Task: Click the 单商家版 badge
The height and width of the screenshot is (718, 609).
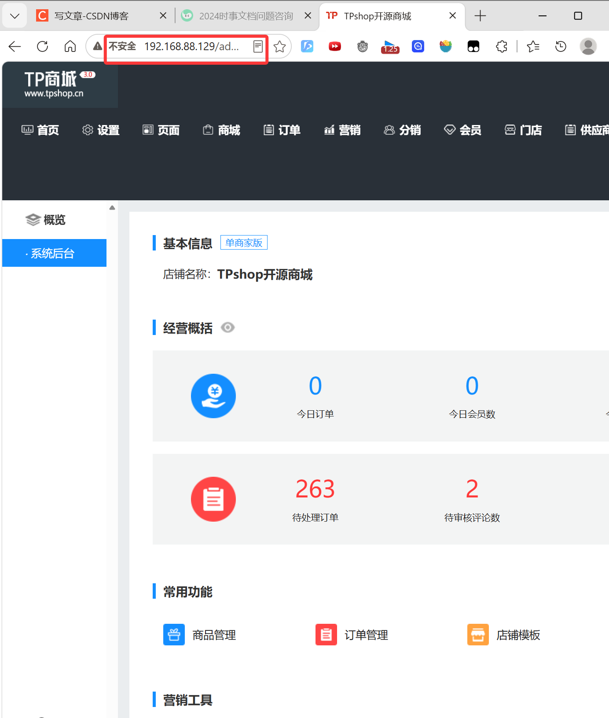Action: (x=244, y=243)
